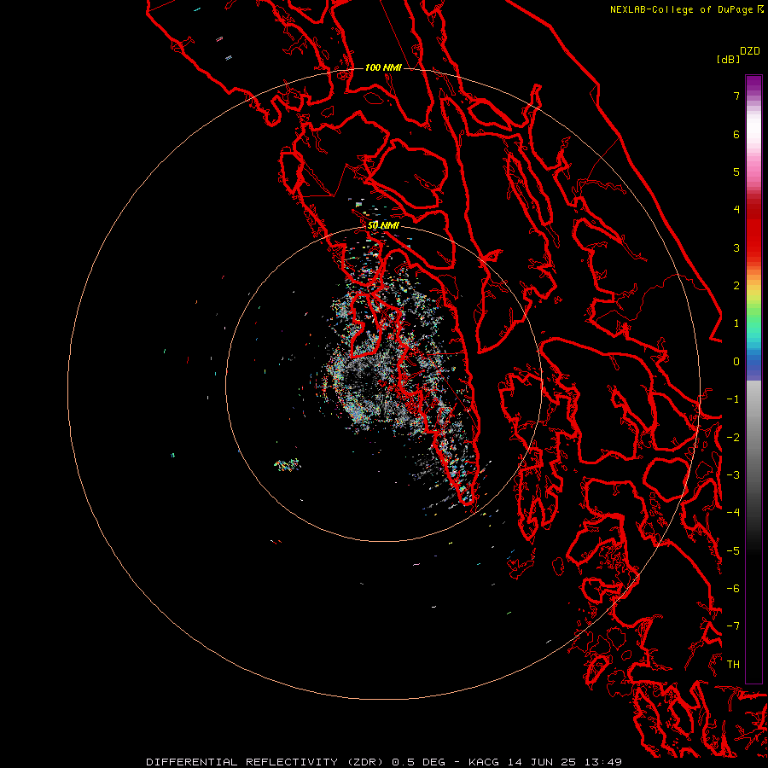Select the 0 dB scale label
This screenshot has height=768, width=768.
coord(736,362)
